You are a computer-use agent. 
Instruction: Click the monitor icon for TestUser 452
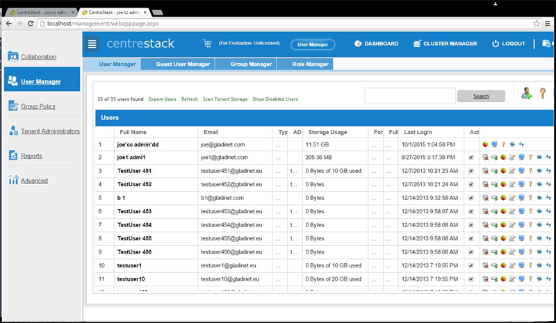pos(521,184)
